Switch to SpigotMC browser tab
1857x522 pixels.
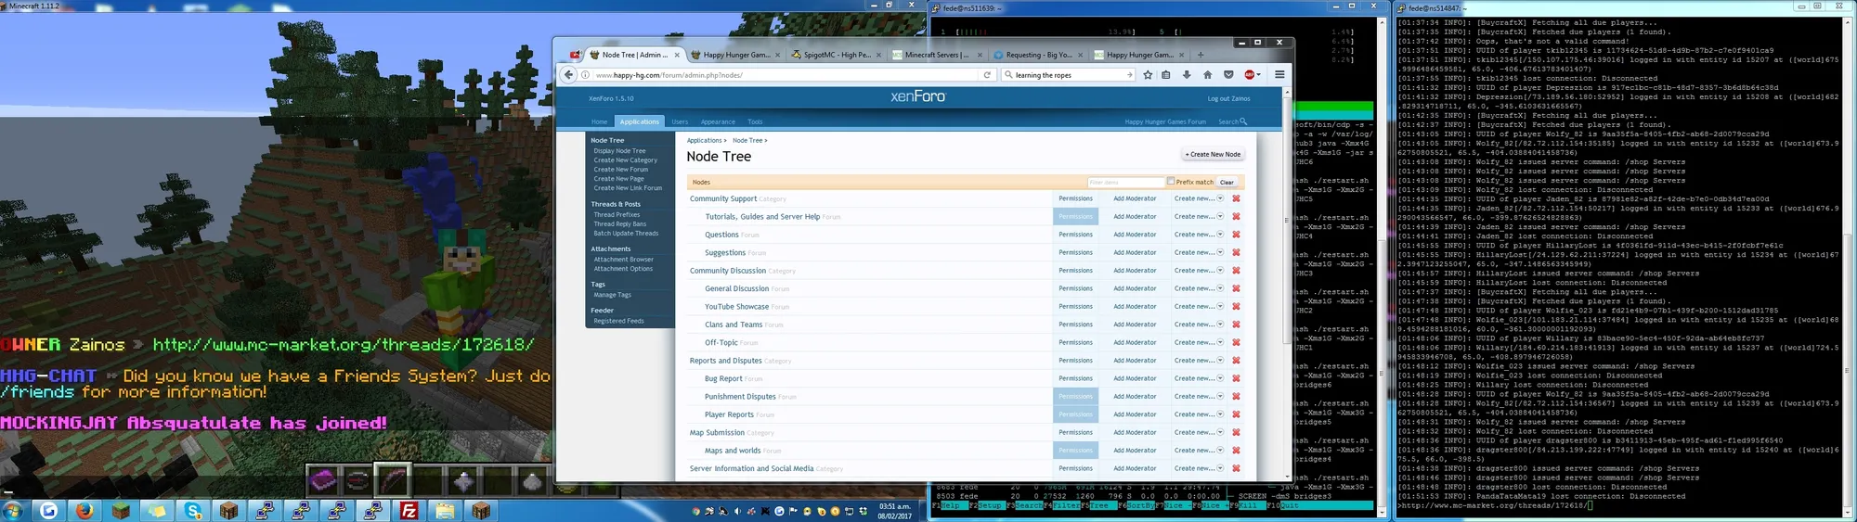point(837,55)
